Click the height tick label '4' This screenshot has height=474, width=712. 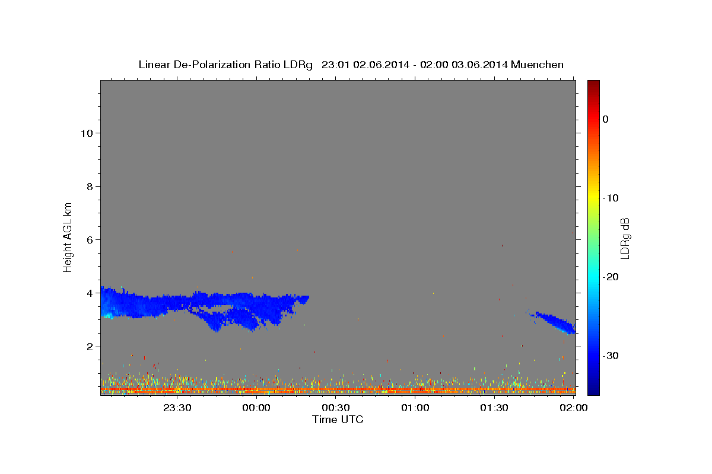tap(90, 293)
